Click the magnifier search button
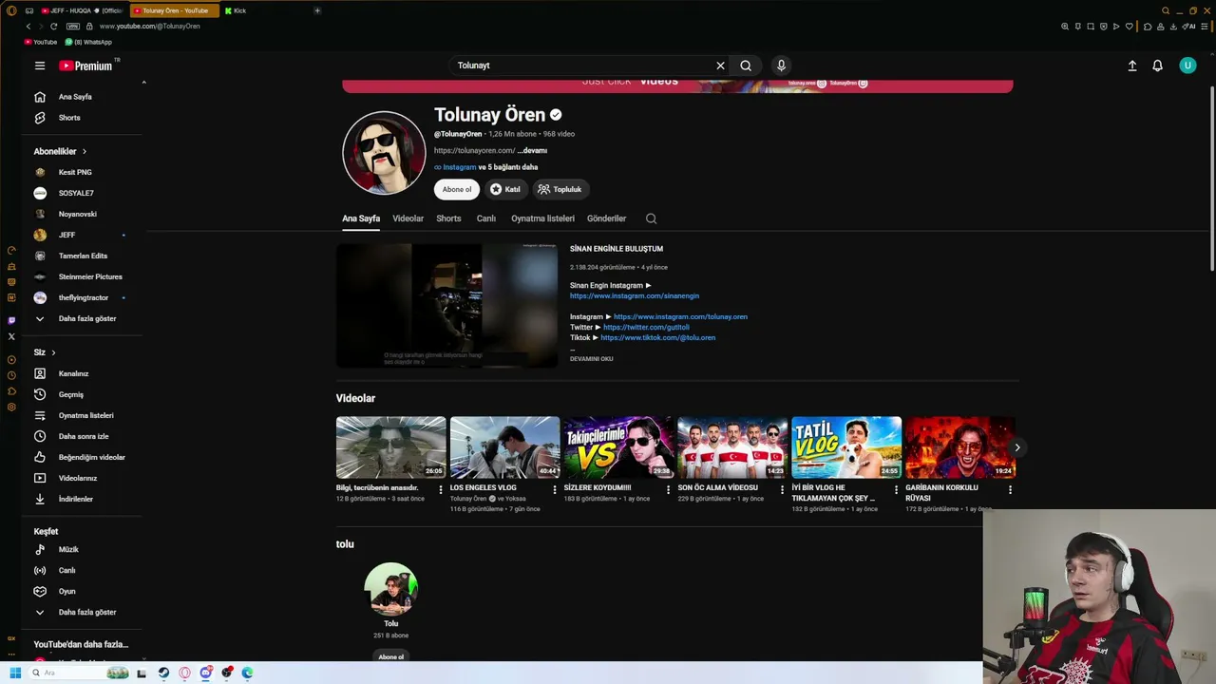The width and height of the screenshot is (1216, 684). point(746,66)
